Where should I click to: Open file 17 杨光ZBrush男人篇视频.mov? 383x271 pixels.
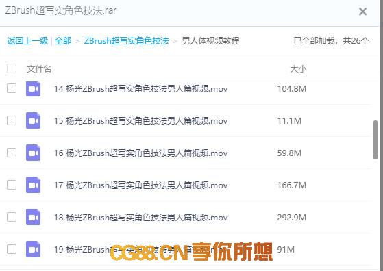(x=140, y=185)
